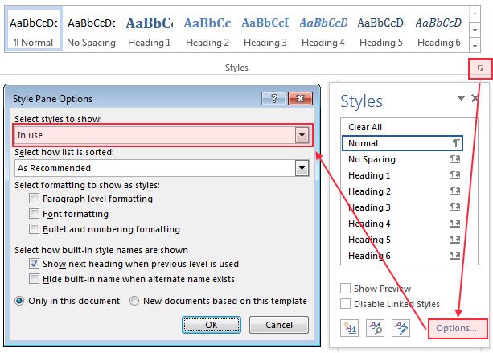Select New documents based on this template
The height and width of the screenshot is (353, 493).
coord(135,301)
